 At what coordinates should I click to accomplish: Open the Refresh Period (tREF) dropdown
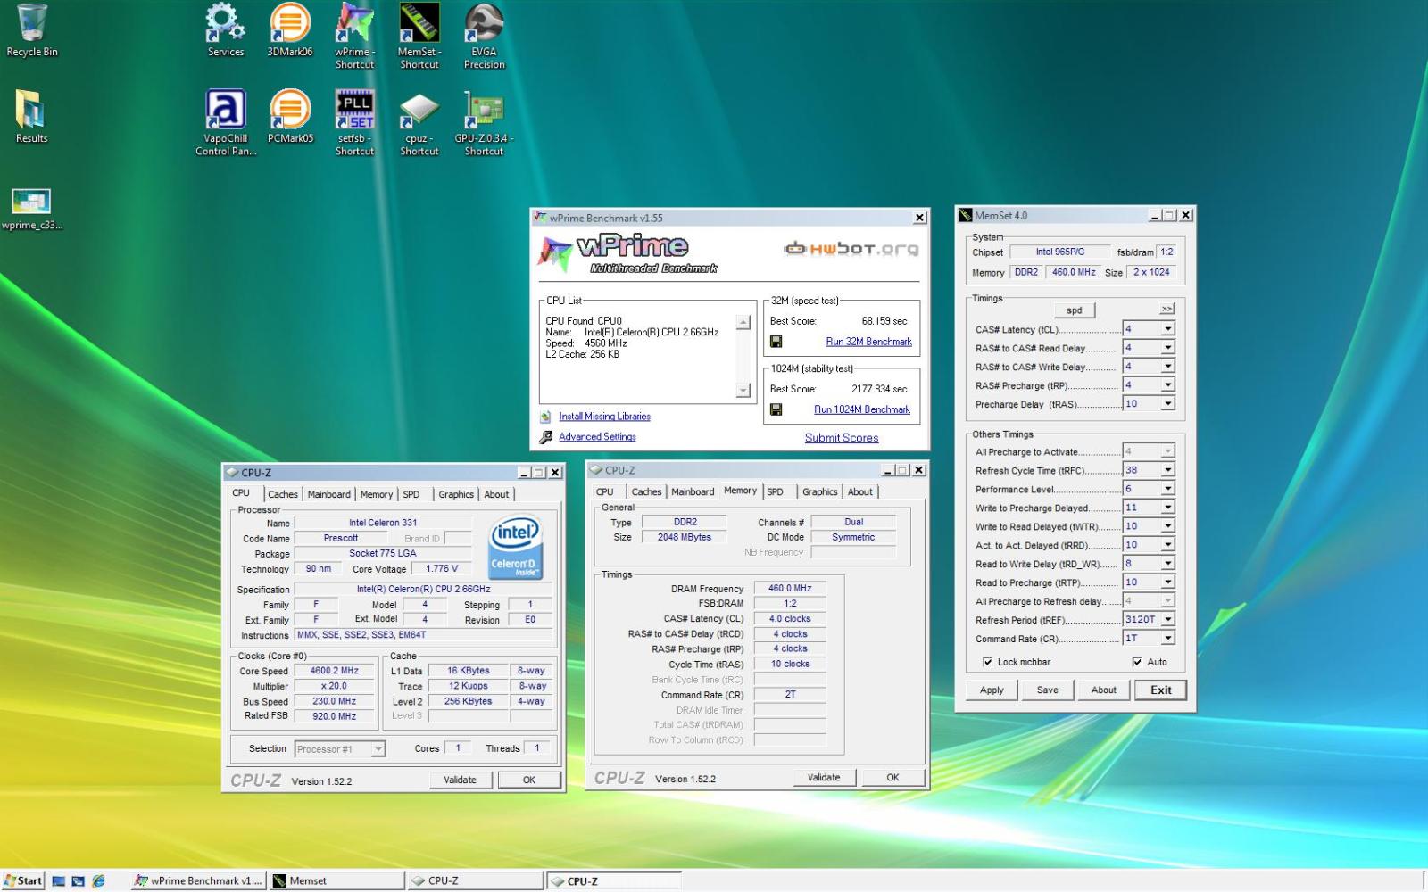[x=1167, y=619]
